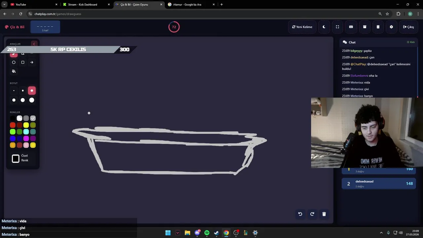
Task: Pick the white color swatch
Action: click(19, 118)
